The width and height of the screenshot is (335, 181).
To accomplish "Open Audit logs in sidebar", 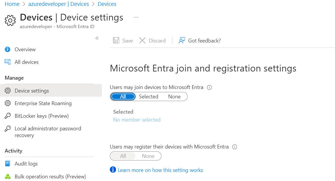I will pyautogui.click(x=26, y=164).
